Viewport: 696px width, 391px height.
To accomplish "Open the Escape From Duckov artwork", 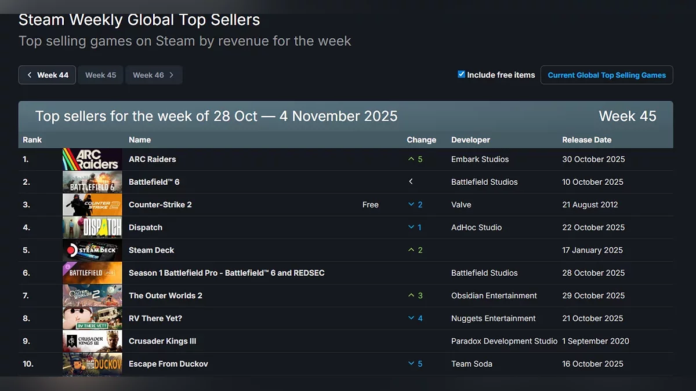I will click(x=92, y=364).
